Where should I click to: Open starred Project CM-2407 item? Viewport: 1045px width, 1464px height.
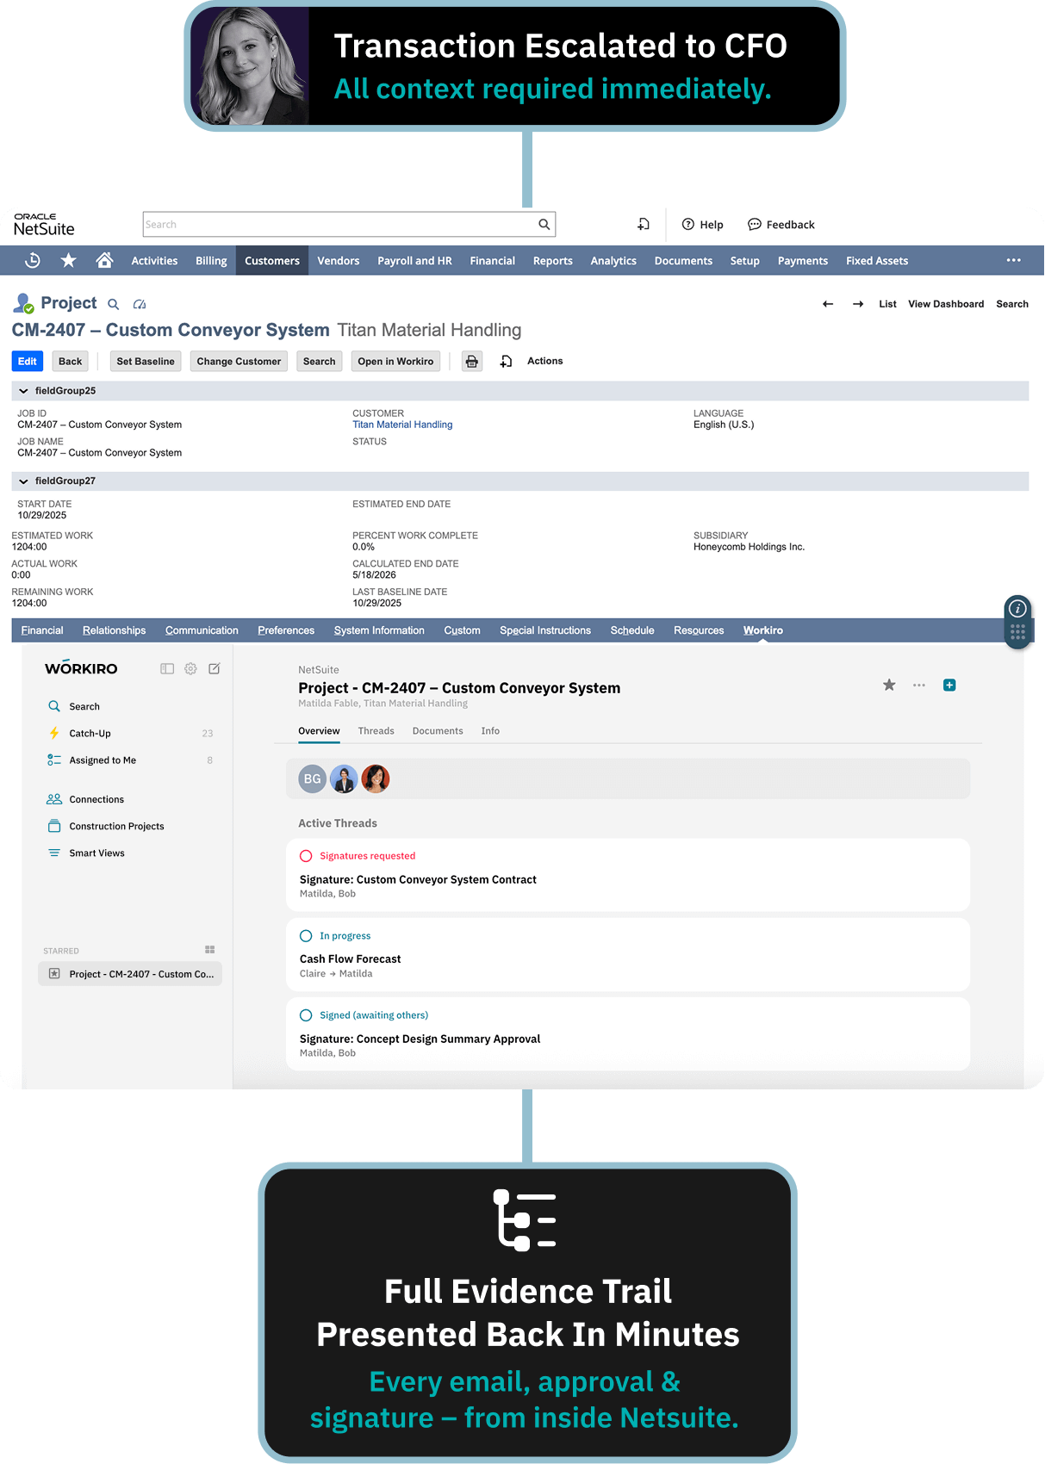click(130, 974)
